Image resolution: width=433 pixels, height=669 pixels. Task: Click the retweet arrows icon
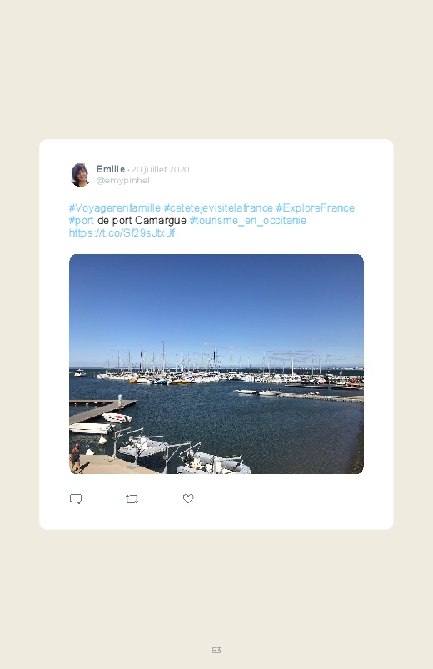point(132,499)
